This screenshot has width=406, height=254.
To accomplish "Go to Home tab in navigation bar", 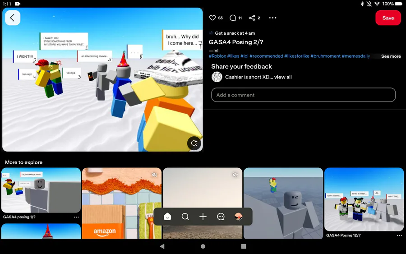I will point(167,217).
